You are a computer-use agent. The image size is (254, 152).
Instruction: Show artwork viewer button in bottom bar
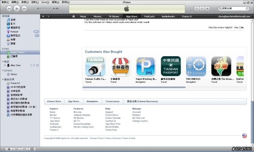tap(32, 149)
